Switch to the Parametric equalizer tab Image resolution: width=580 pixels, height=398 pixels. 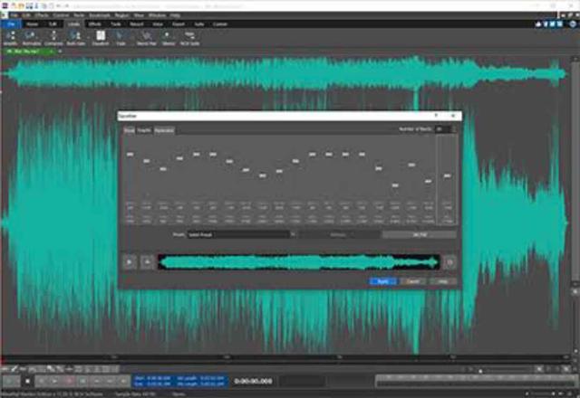(x=164, y=131)
